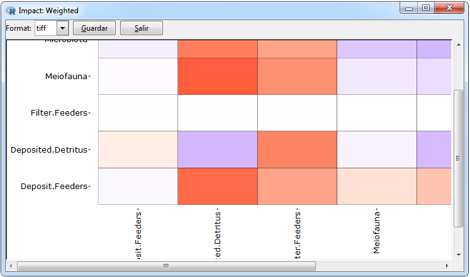Click the light peach cell in Deposited.Detritus row
This screenshot has width=470, height=277.
tap(138, 149)
